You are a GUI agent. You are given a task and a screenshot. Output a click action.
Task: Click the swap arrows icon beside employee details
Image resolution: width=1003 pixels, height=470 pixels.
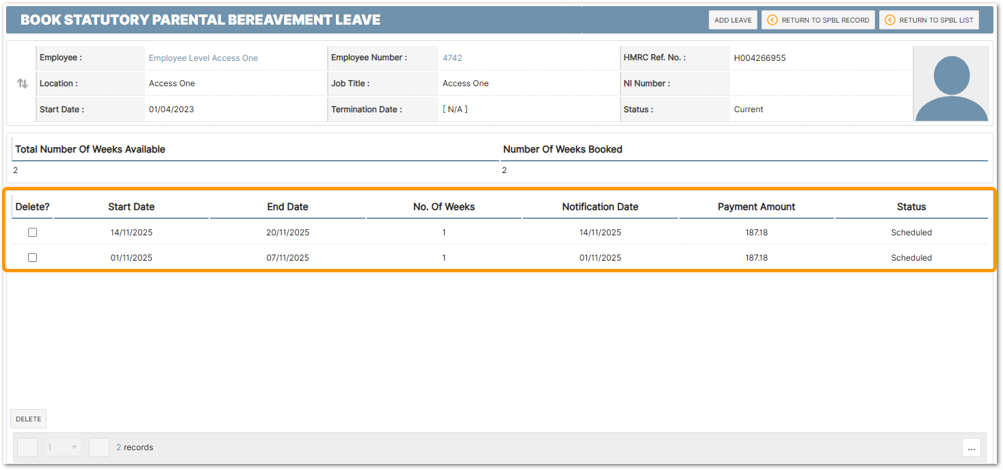coord(23,83)
